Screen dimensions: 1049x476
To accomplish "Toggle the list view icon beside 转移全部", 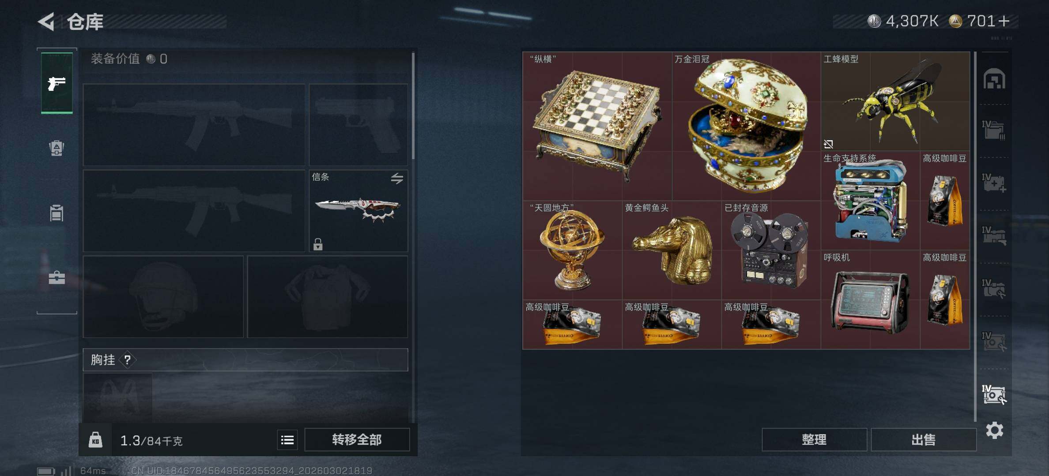I will 287,440.
